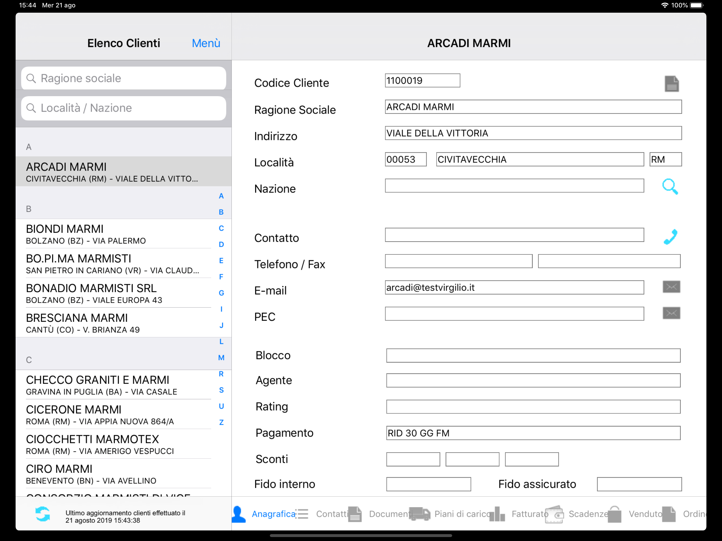The image size is (722, 541).
Task: Click the E-mail field arcadi@testvirgilio.it
Action: (514, 287)
